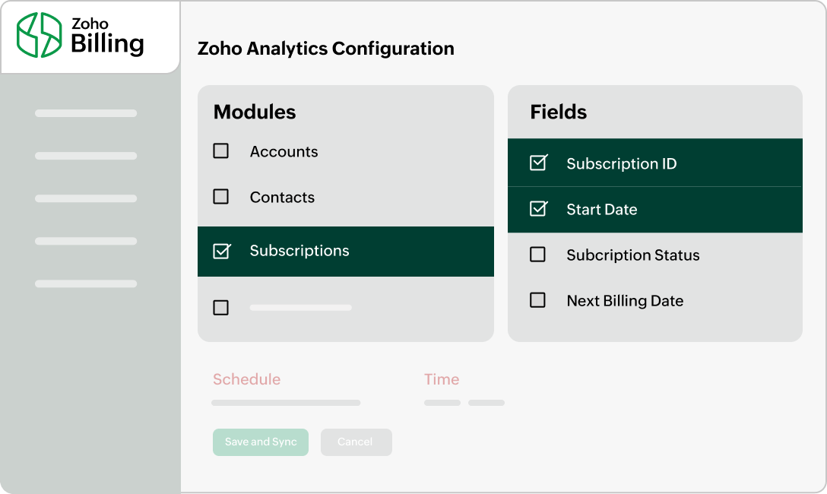Screen dimensions: 827x494
Task: Select the first Time field box
Action: 442,403
